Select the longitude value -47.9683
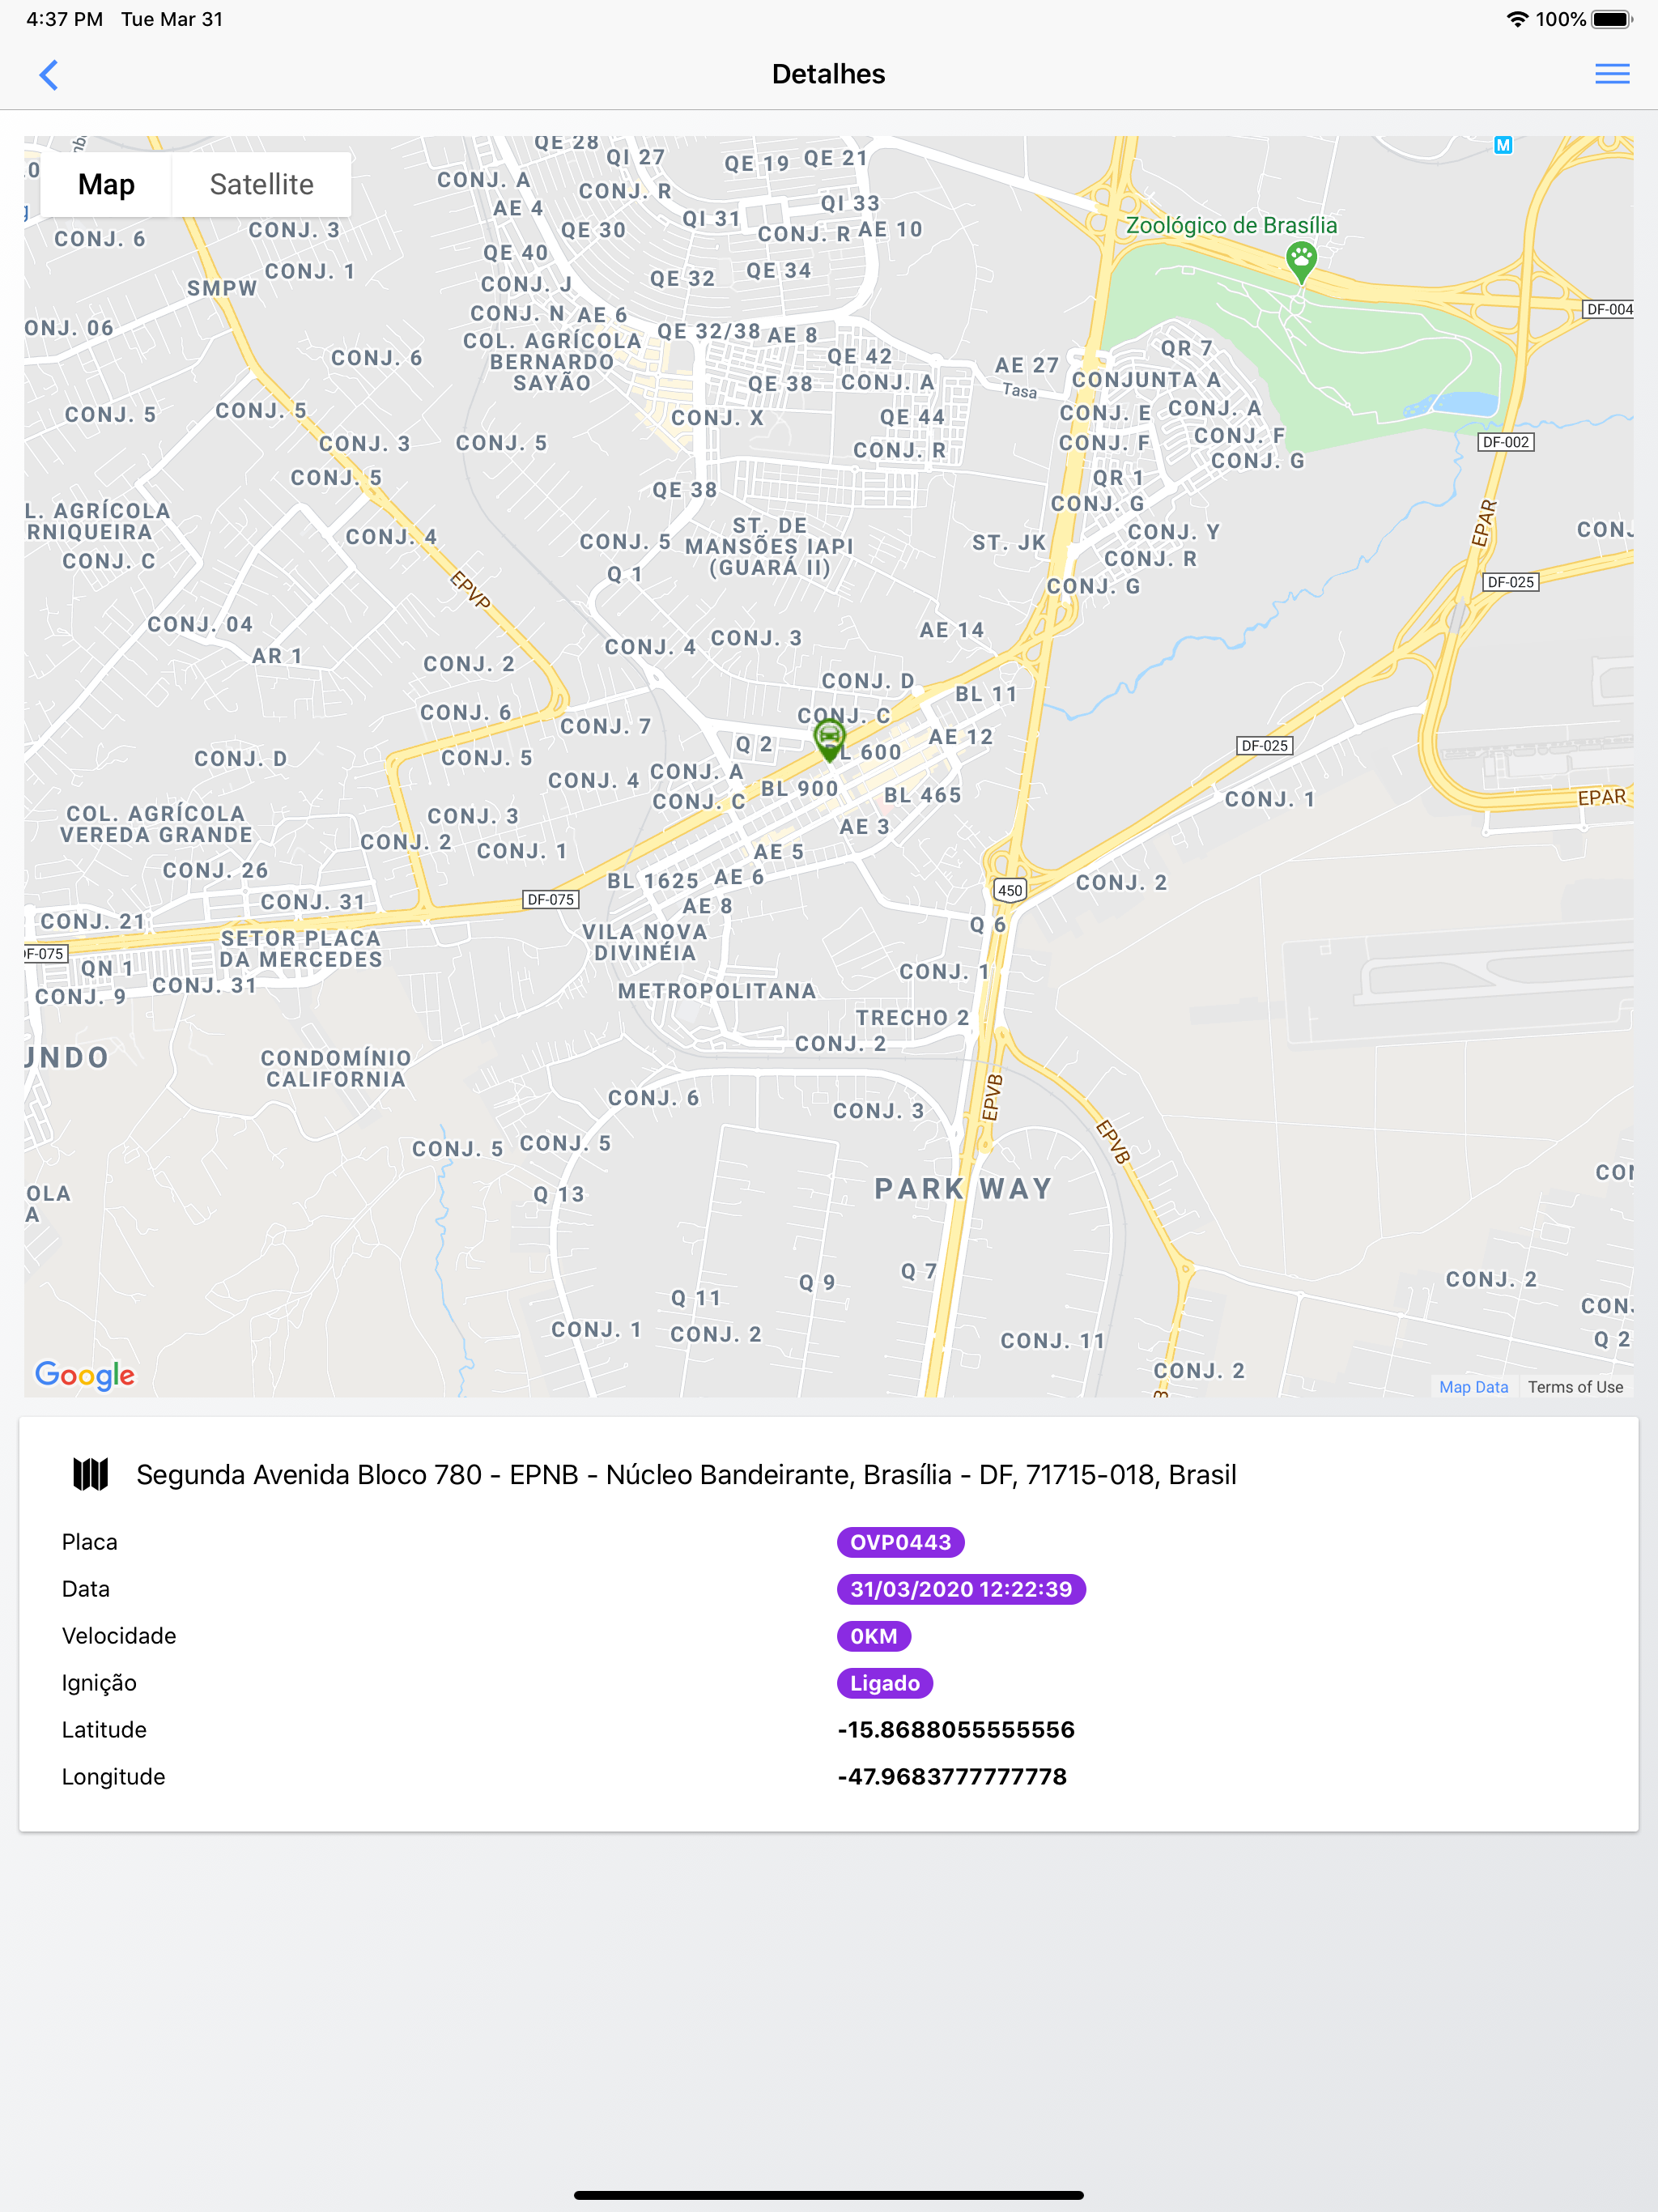Image resolution: width=1658 pixels, height=2212 pixels. [952, 1777]
